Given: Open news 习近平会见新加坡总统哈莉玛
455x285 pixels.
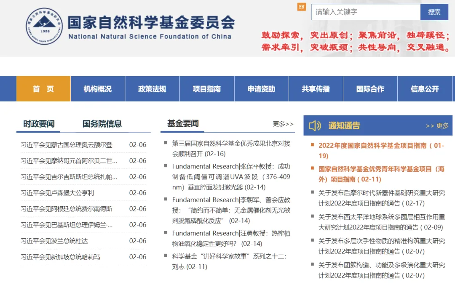Looking at the screenshot, I should (x=60, y=257).
